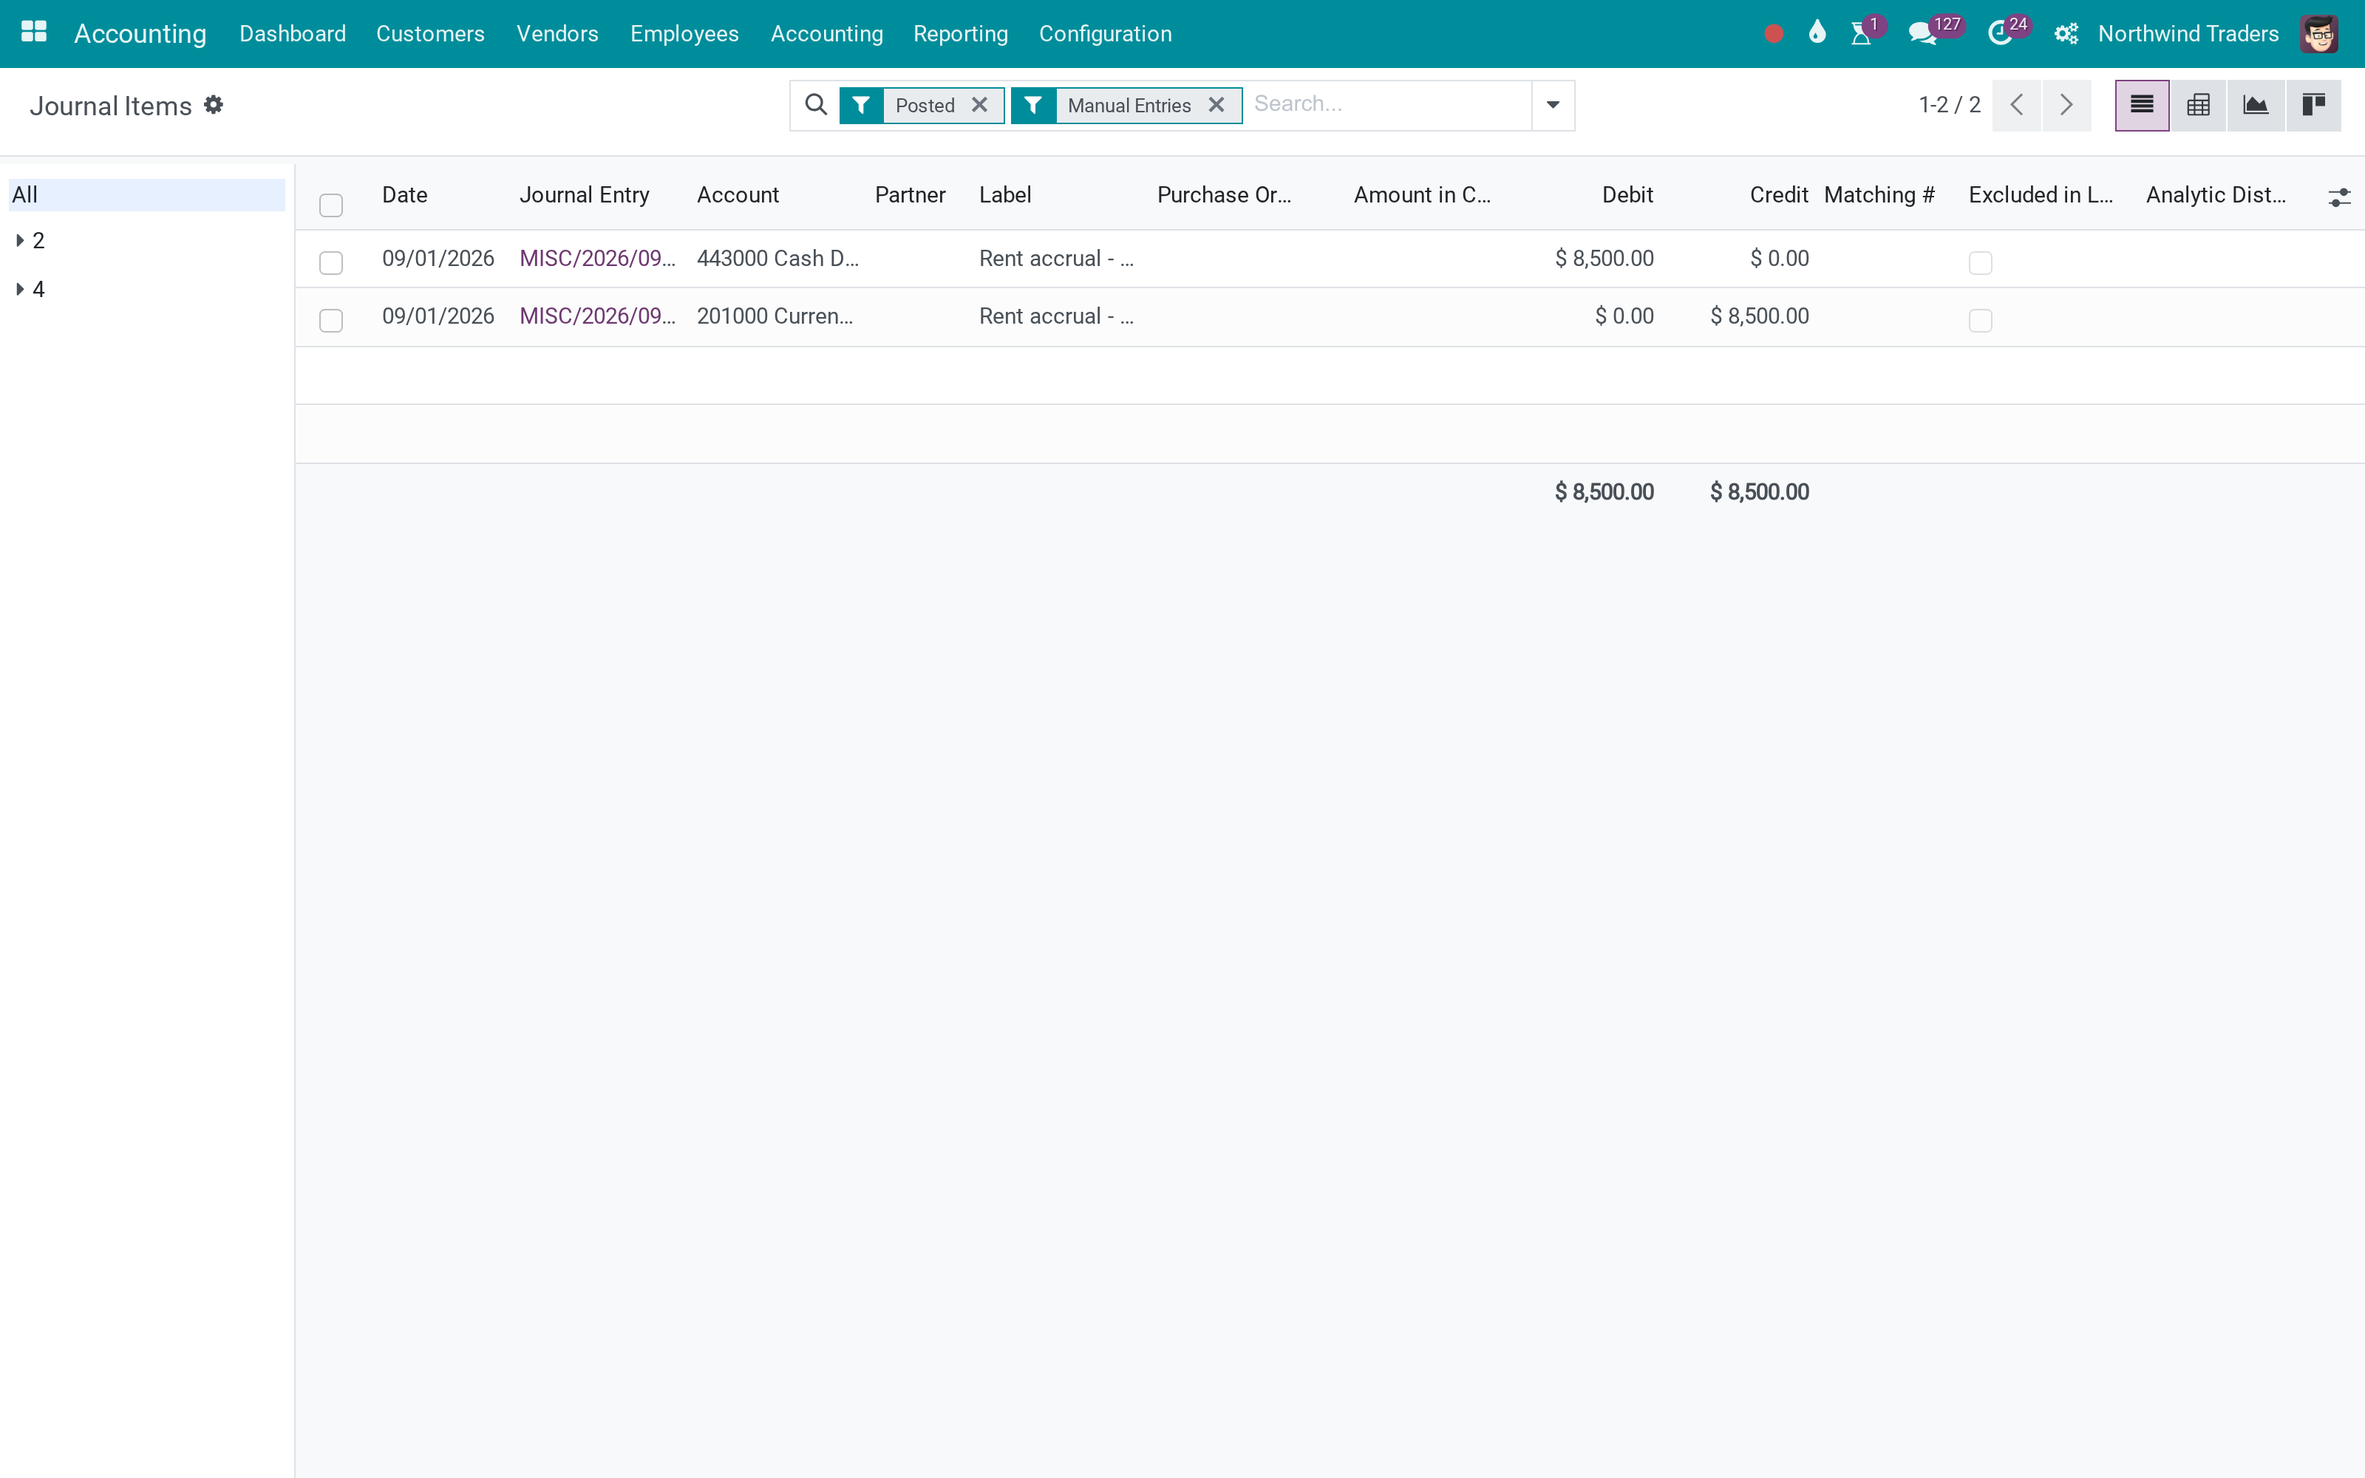Toggle select-all rows checkbox in header
Image resolution: width=2365 pixels, height=1478 pixels.
[x=331, y=204]
